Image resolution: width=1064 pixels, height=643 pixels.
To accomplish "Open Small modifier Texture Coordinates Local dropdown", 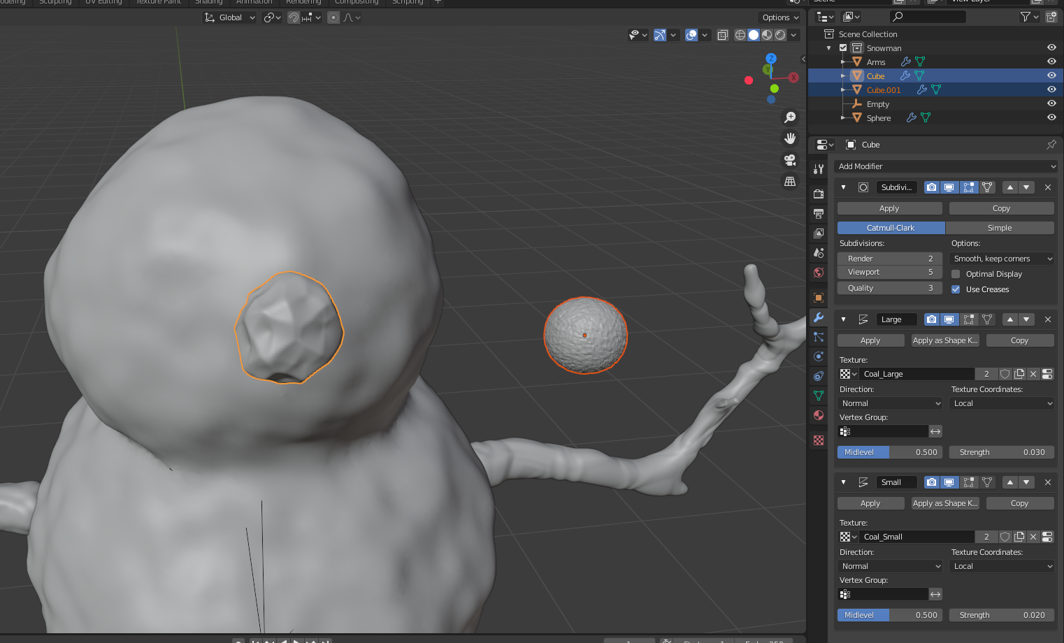I will point(1002,566).
